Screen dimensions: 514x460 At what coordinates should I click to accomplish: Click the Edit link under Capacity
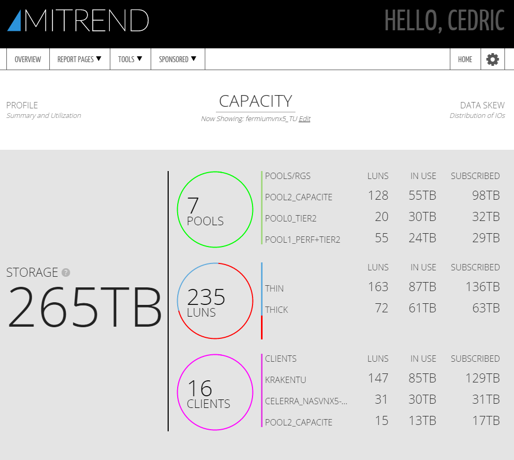click(304, 119)
